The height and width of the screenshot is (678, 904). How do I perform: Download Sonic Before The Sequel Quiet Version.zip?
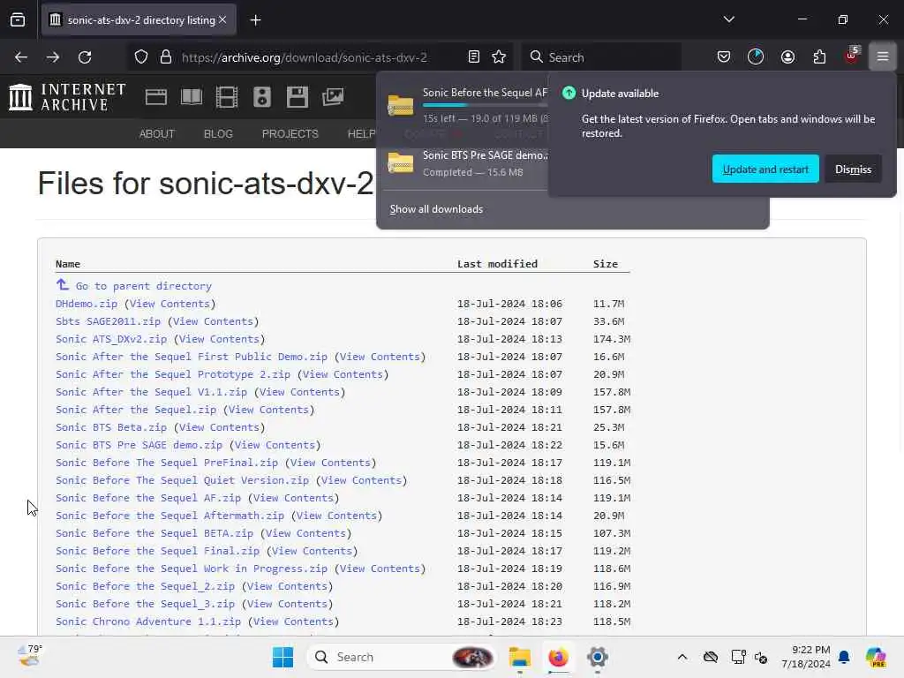[182, 480]
